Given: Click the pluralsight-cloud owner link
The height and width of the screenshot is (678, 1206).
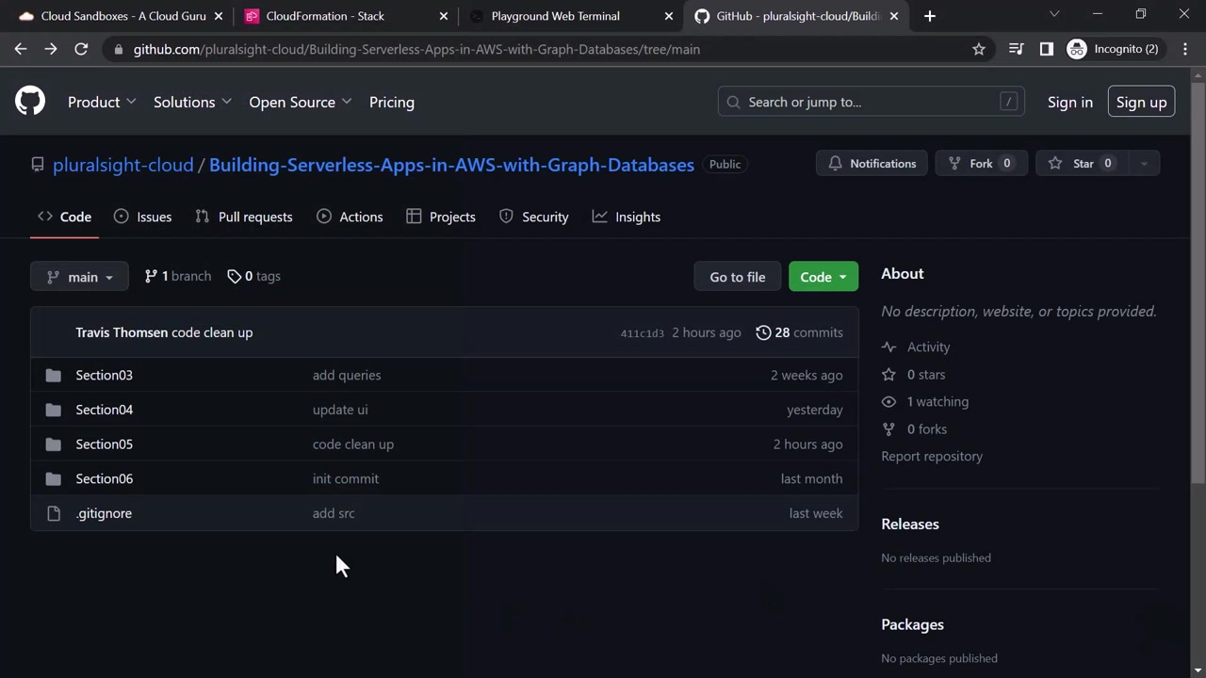Looking at the screenshot, I should 122,165.
